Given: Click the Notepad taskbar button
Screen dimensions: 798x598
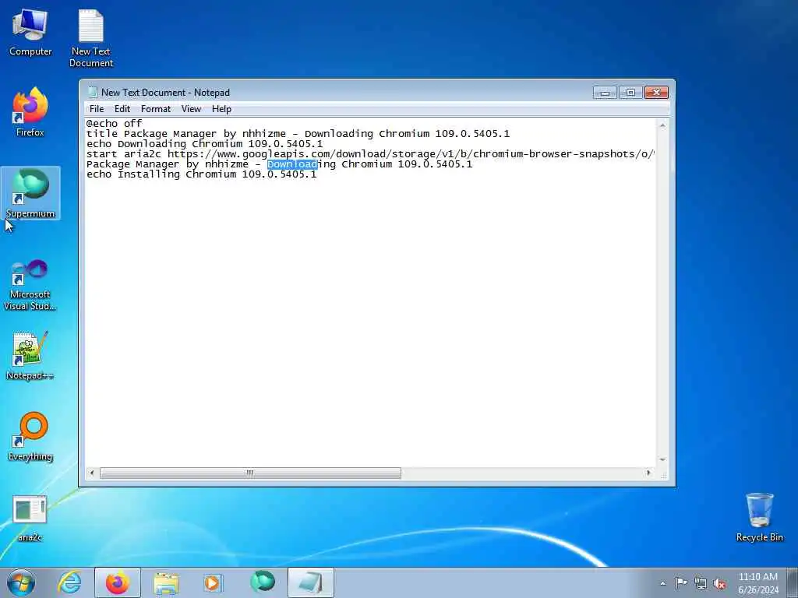Looking at the screenshot, I should coord(310,582).
